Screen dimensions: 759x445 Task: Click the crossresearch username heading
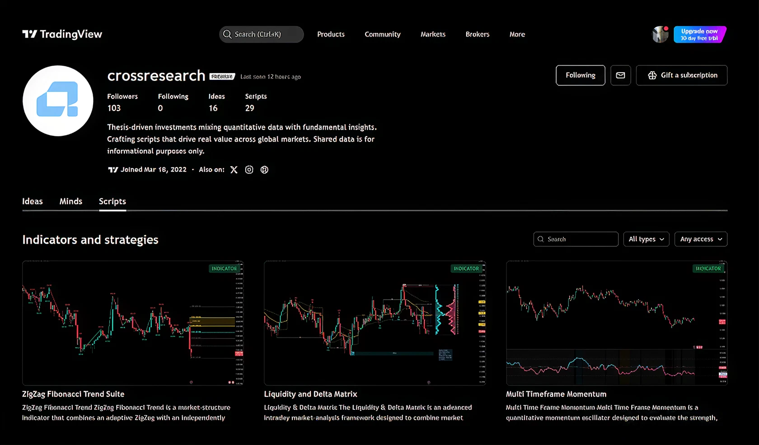tap(156, 76)
